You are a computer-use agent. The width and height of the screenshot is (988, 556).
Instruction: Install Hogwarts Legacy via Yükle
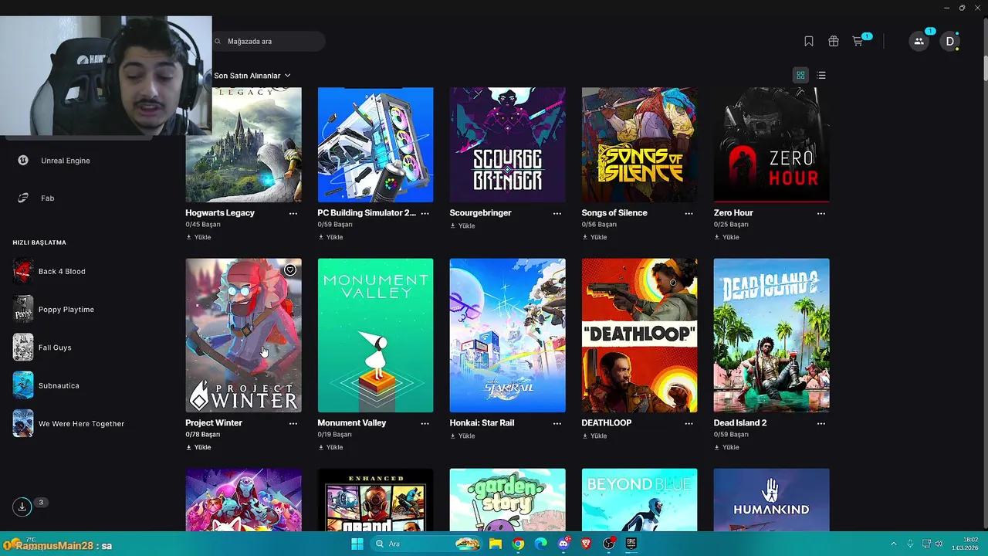(198, 237)
